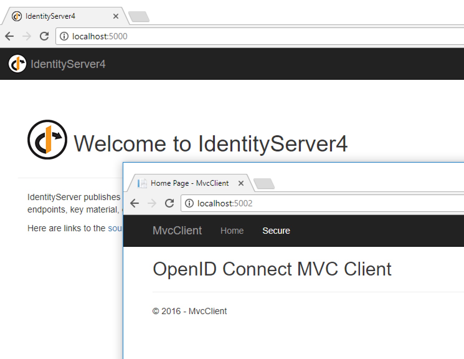Open Home in MvcClient navbar
The image size is (464, 359).
click(232, 231)
